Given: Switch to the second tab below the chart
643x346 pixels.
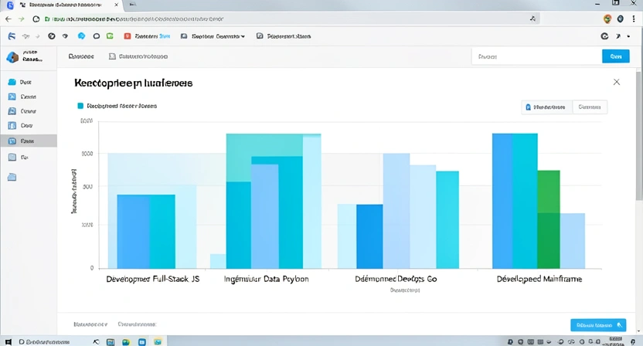Looking at the screenshot, I should pyautogui.click(x=136, y=324).
